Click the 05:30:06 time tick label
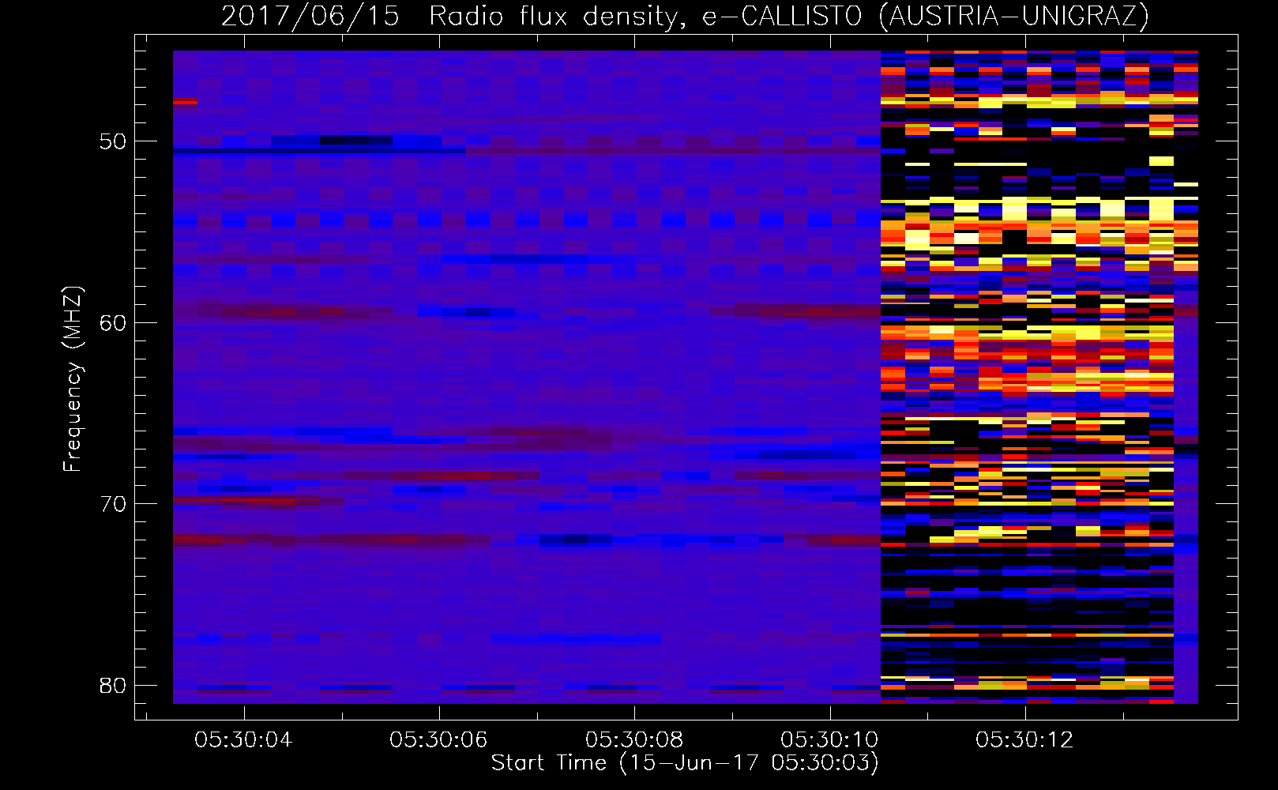Image resolution: width=1278 pixels, height=790 pixels. point(438,739)
